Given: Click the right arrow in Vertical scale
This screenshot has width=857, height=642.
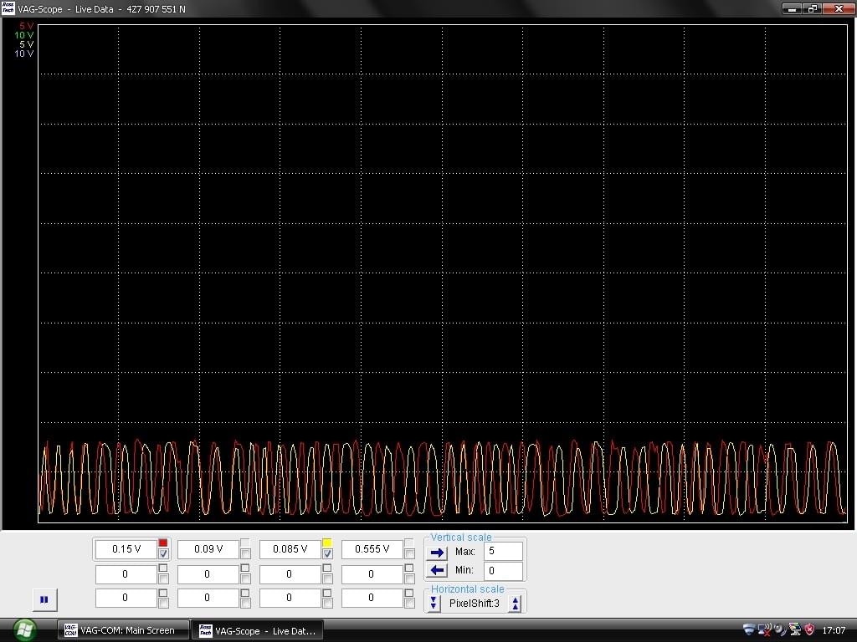Looking at the screenshot, I should point(437,552).
